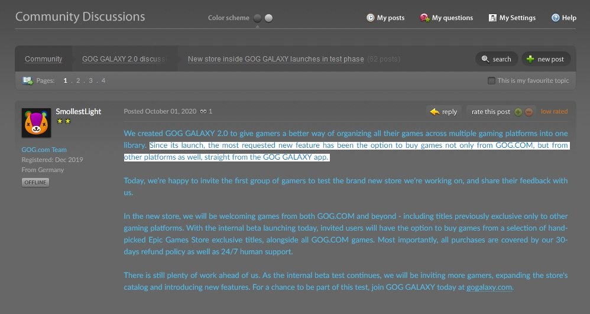This screenshot has height=314, width=590.
Task: Click the pages book icon
Action: coord(27,80)
